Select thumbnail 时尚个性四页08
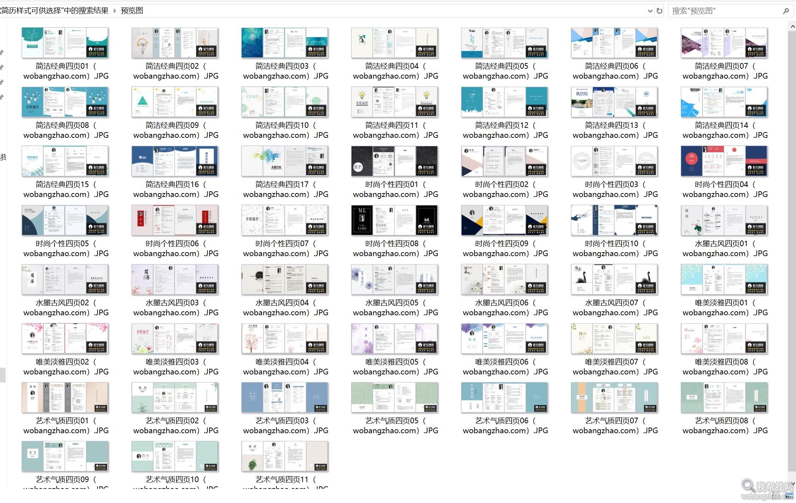The image size is (796, 503). [395, 220]
